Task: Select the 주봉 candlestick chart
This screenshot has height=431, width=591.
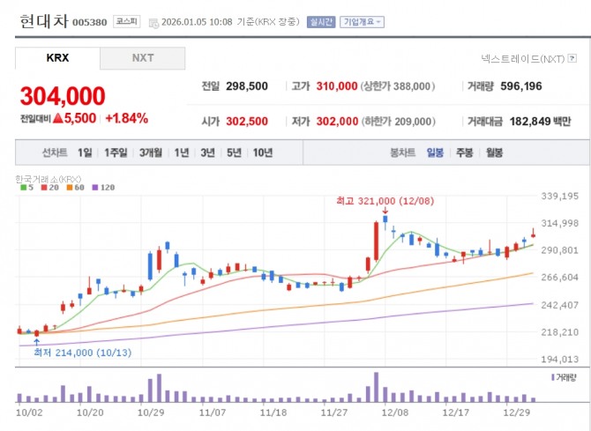Action: (x=464, y=152)
